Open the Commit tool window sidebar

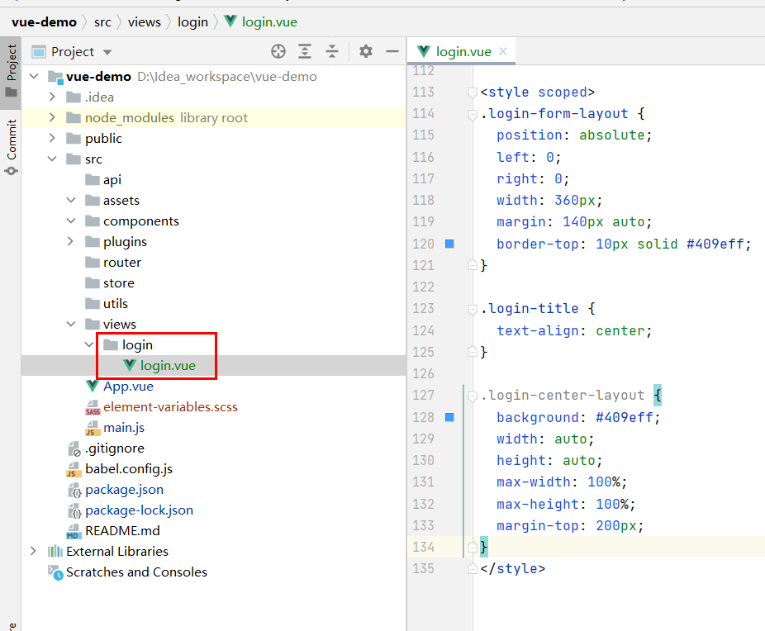click(x=12, y=146)
